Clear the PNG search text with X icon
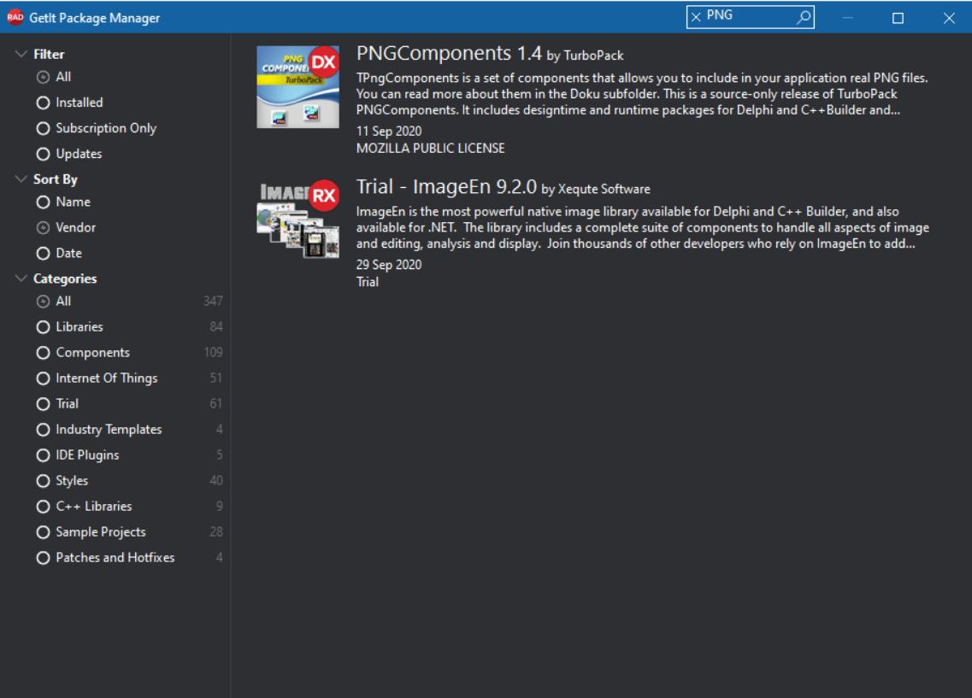The width and height of the screenshot is (972, 698). [696, 17]
